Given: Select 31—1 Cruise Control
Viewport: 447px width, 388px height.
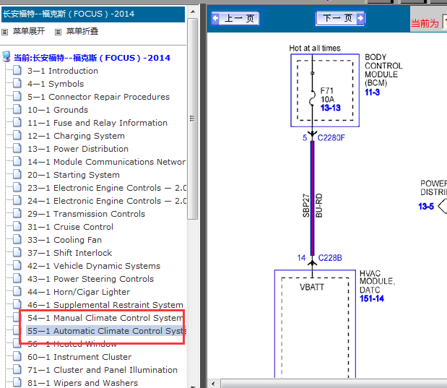Looking at the screenshot, I should coord(71,227).
